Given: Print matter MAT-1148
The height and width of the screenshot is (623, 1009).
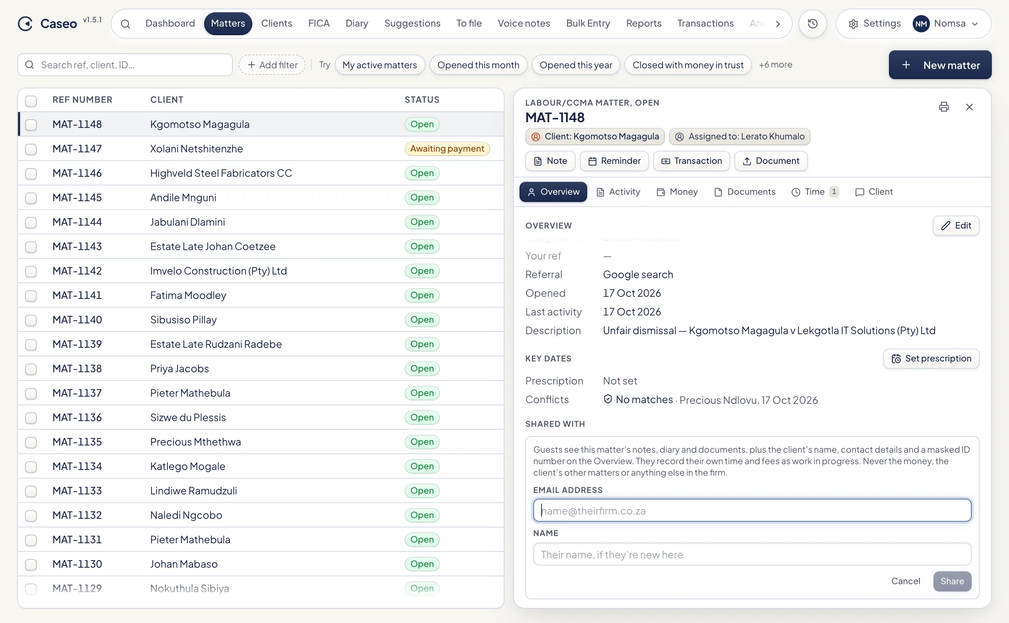Looking at the screenshot, I should pyautogui.click(x=944, y=107).
